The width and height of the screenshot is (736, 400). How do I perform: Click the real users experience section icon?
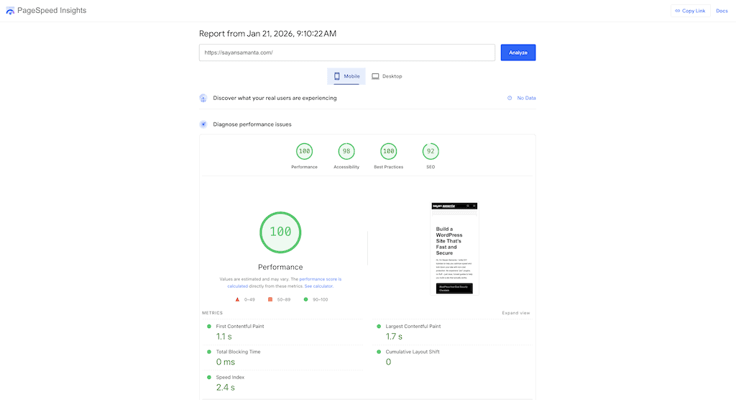click(203, 99)
